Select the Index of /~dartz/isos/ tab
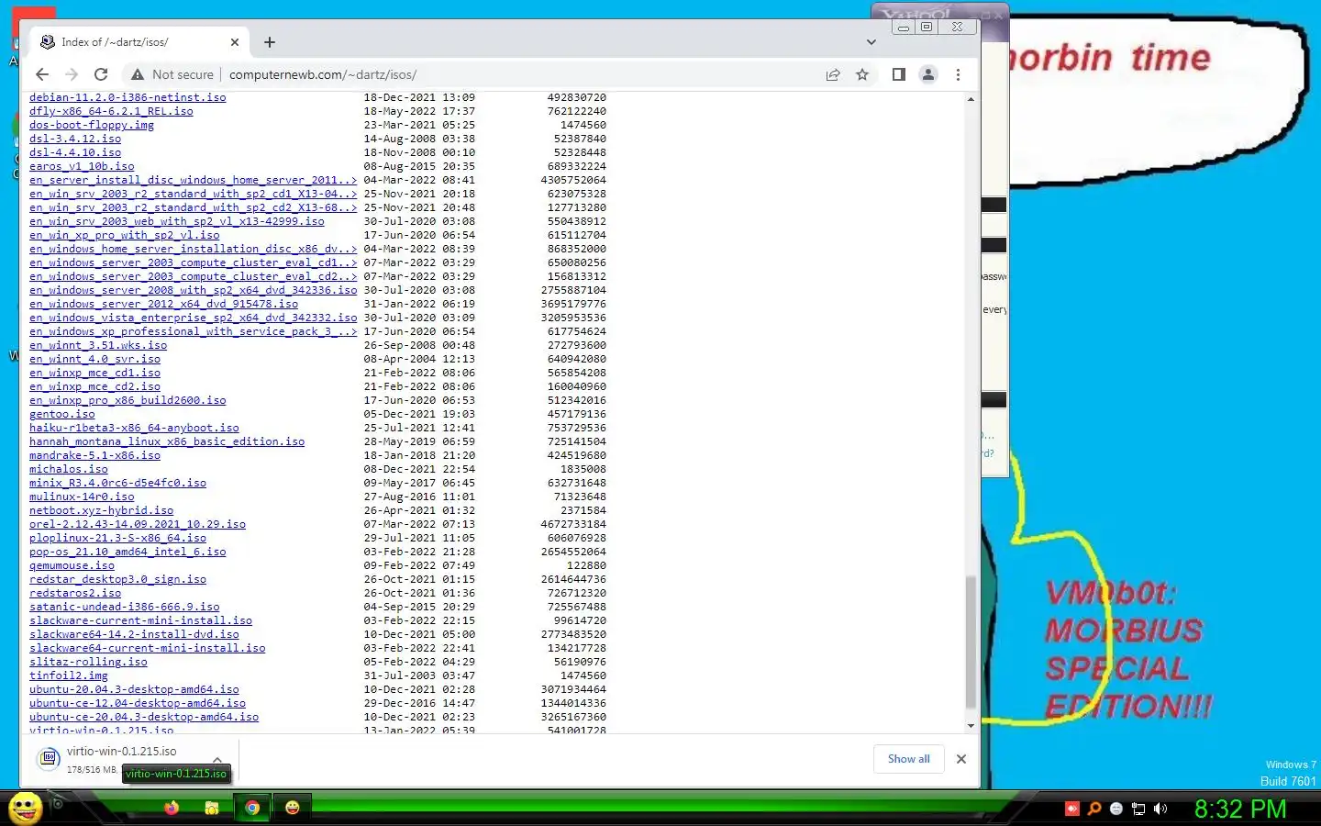The image size is (1321, 826). point(139,42)
